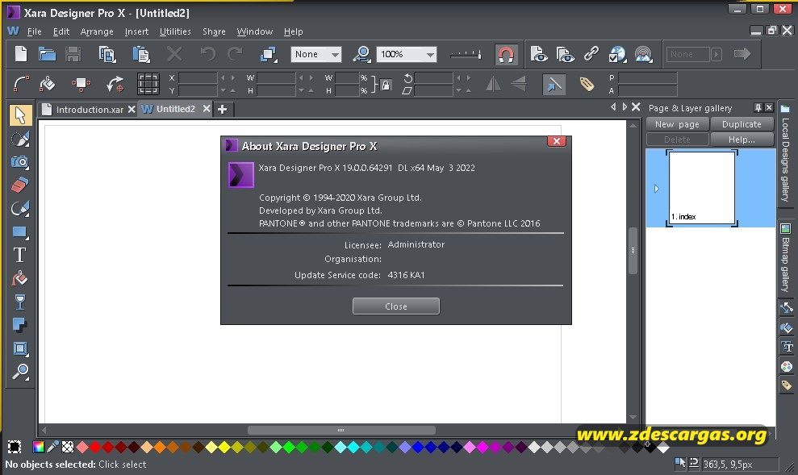This screenshot has height=475, width=798.
Task: Open the Utilities menu
Action: click(175, 31)
